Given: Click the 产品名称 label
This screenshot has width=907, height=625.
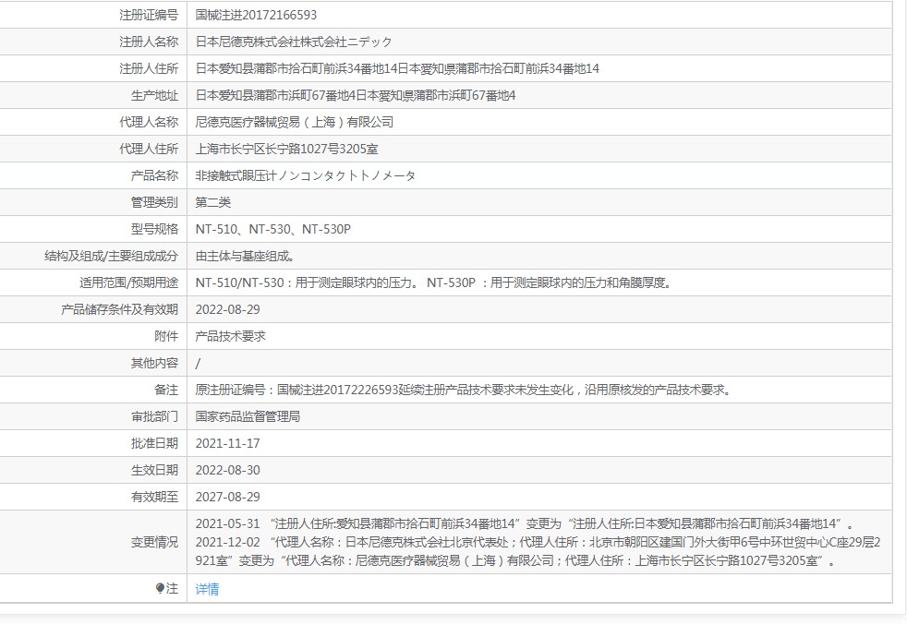Looking at the screenshot, I should coord(154,175).
